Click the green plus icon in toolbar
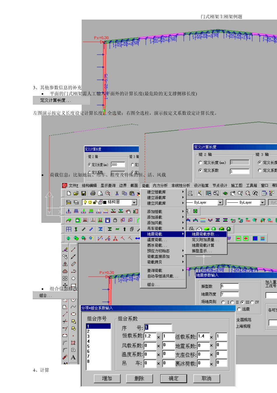This screenshot has height=393, width=277. tap(246, 239)
